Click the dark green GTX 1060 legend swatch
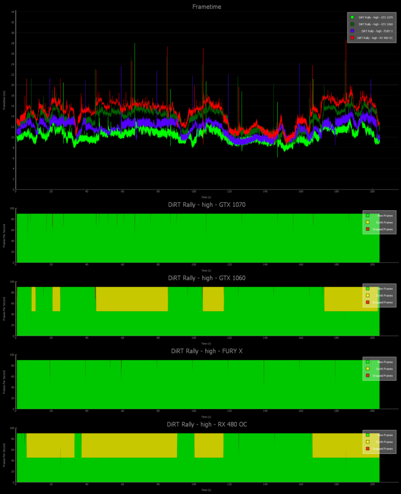 352,24
